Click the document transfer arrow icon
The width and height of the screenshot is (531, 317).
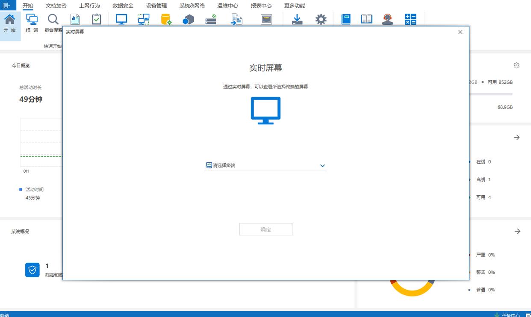click(236, 20)
